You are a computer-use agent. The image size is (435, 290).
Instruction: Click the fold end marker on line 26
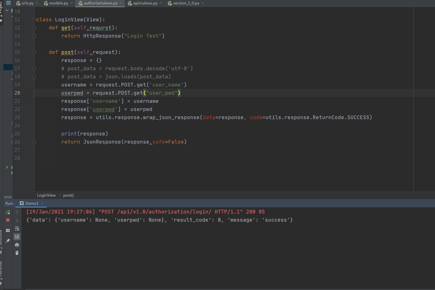pos(34,142)
